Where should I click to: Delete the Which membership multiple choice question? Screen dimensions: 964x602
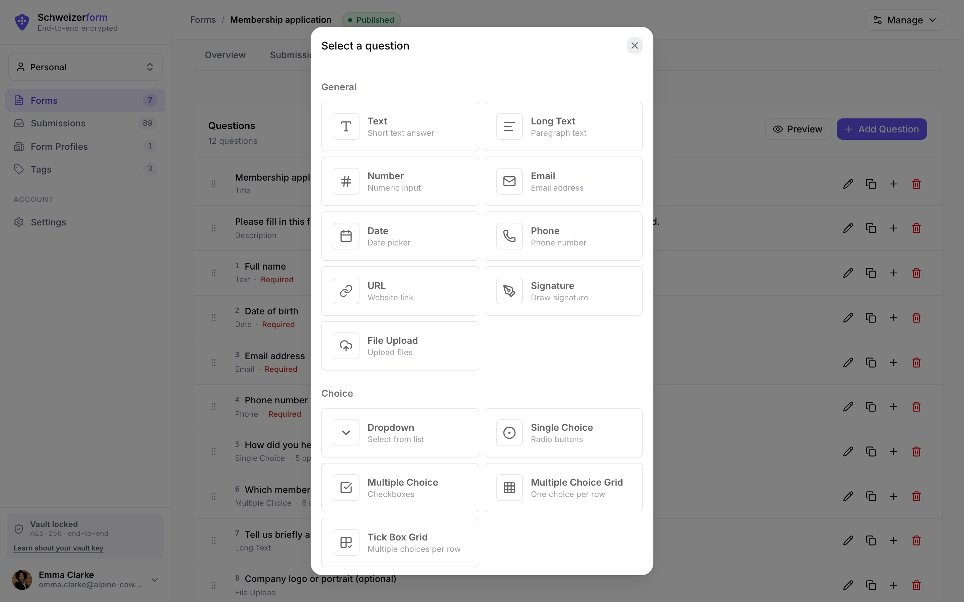(x=916, y=497)
